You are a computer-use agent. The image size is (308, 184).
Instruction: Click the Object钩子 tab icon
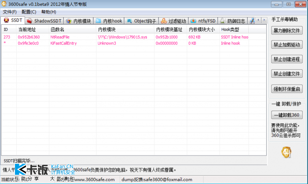point(129,21)
